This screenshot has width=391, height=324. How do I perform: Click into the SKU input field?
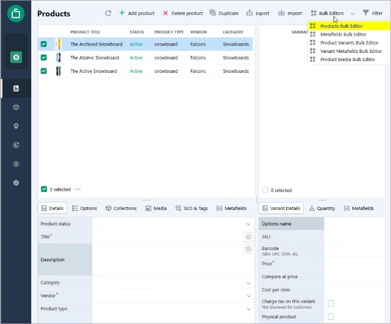[x=354, y=237]
